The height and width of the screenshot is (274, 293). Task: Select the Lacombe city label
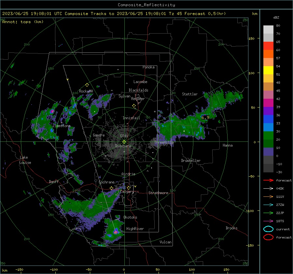pyautogui.click(x=140, y=82)
